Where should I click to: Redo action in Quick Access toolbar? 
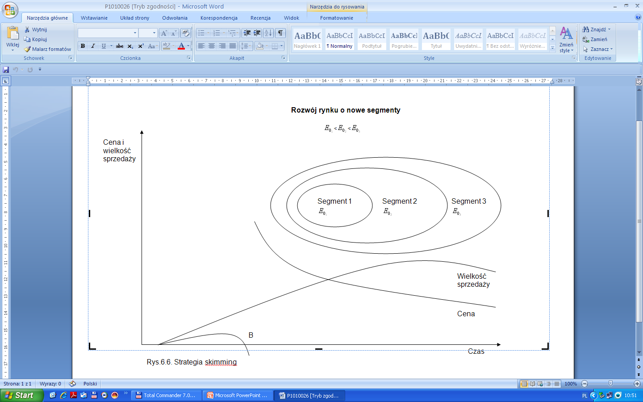30,70
